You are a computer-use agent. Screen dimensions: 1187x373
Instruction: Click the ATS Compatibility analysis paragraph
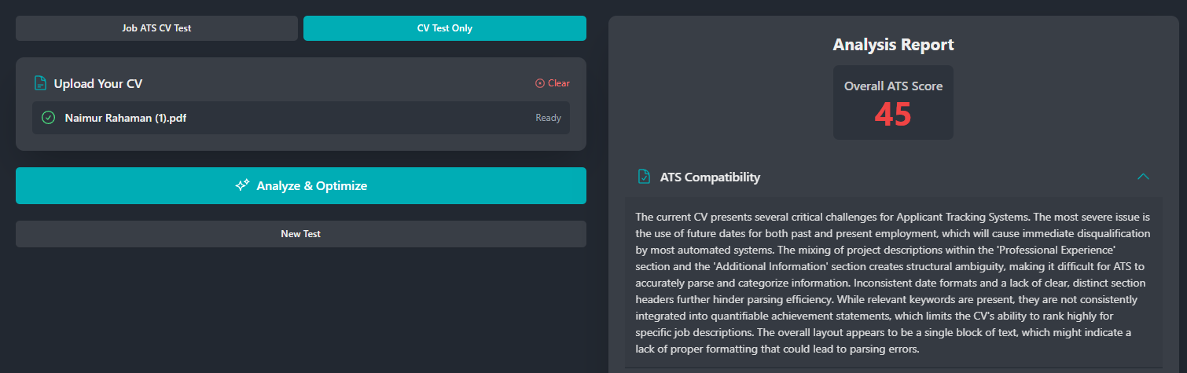tap(893, 283)
